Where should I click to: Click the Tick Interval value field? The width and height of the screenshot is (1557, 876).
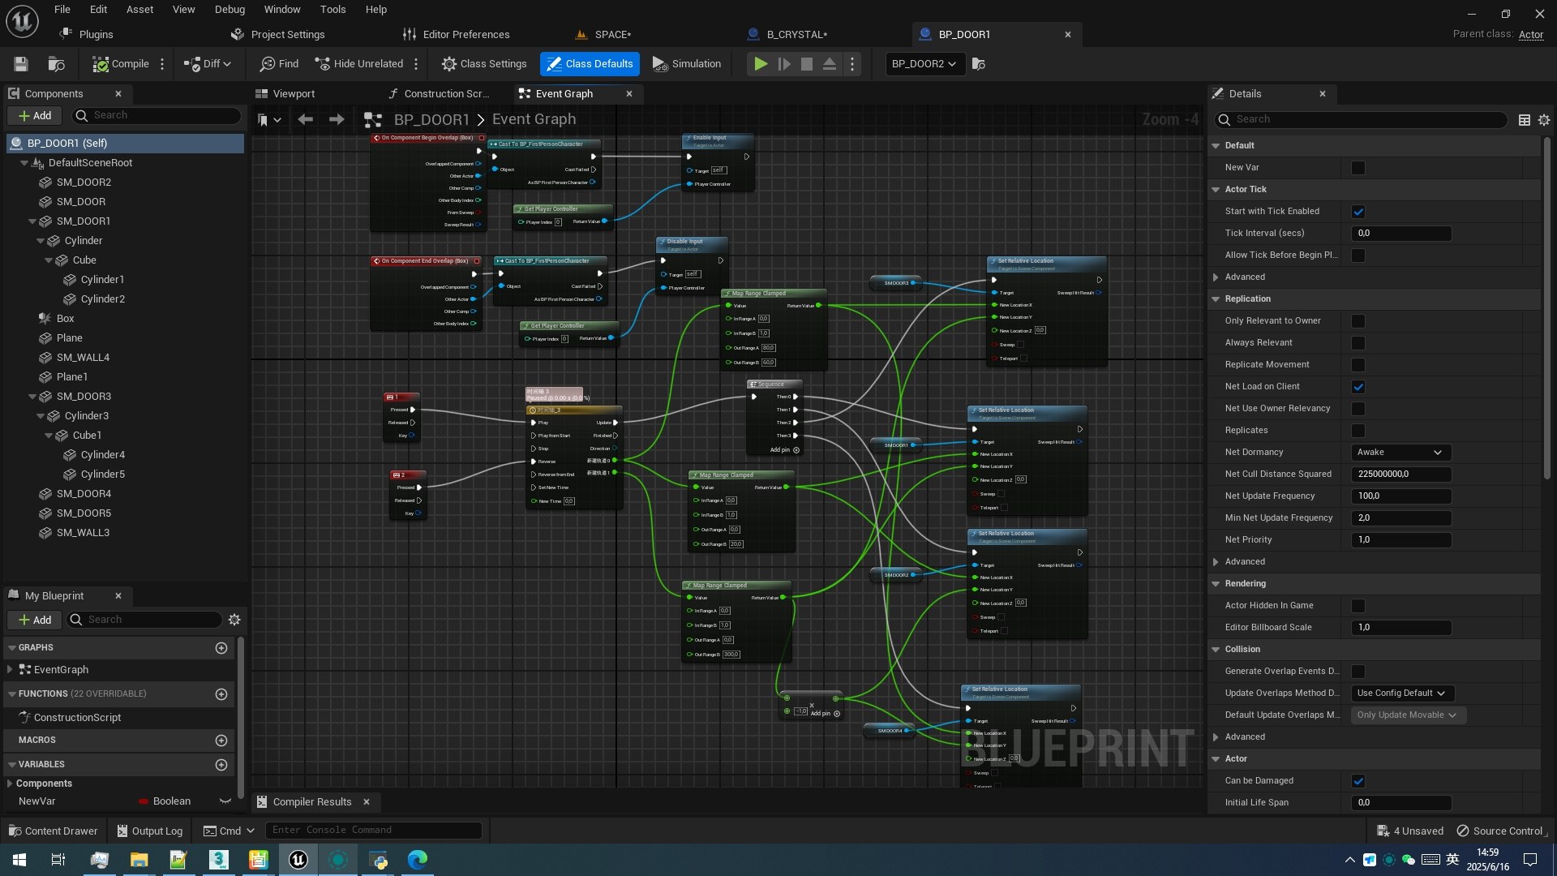(1400, 234)
